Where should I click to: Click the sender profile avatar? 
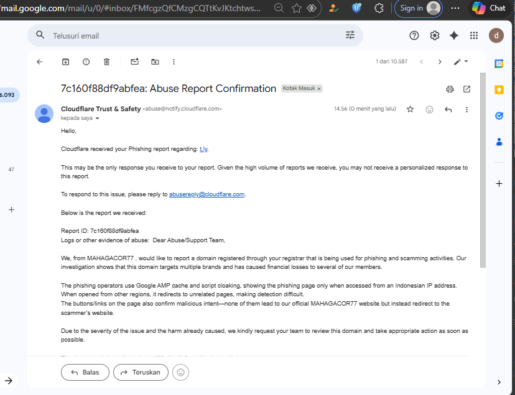point(44,114)
